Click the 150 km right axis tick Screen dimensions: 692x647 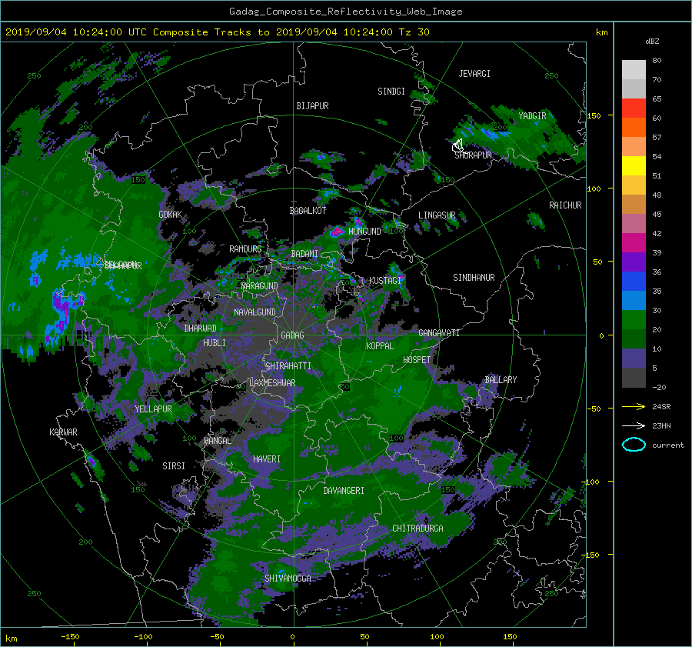594,115
